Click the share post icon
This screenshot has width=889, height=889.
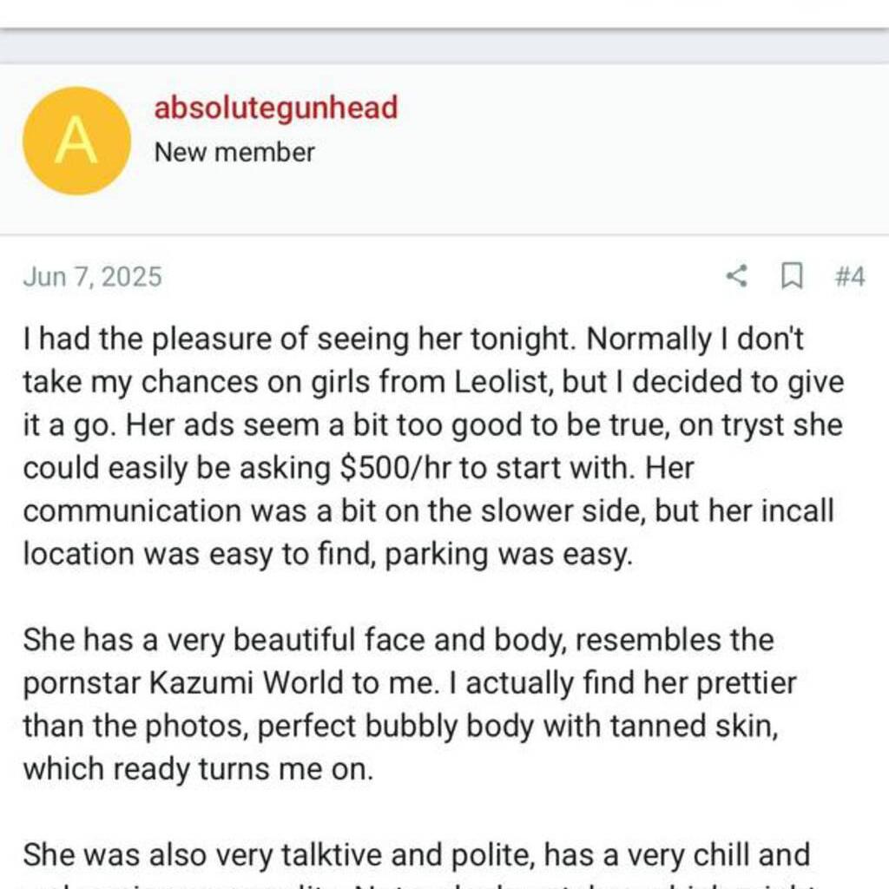click(736, 277)
